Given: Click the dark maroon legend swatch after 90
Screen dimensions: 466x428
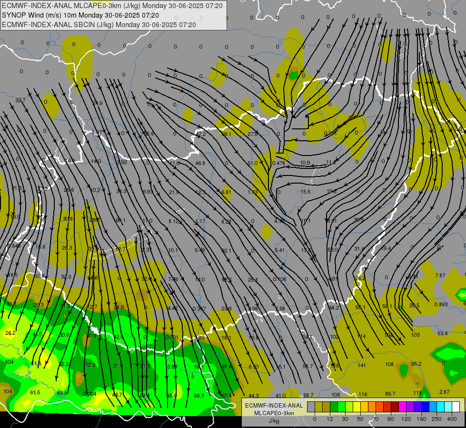Looking at the screenshot, I should (x=395, y=407).
